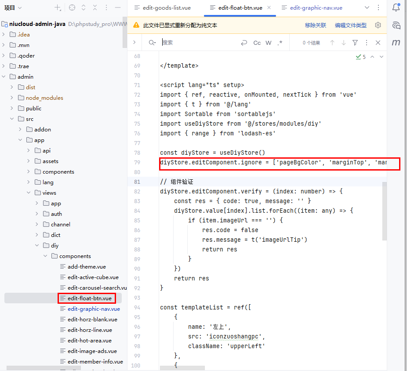This screenshot has height=371, width=407.
Task: Open the notifications bell icon
Action: tap(396, 7)
